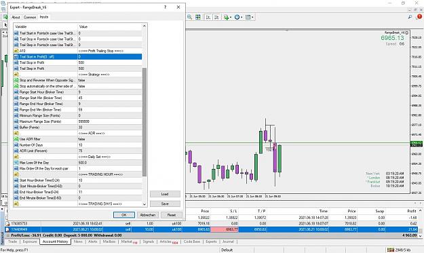Screen dimensions: 424x253
Task: Click the Variable column header
Action: (45, 26)
